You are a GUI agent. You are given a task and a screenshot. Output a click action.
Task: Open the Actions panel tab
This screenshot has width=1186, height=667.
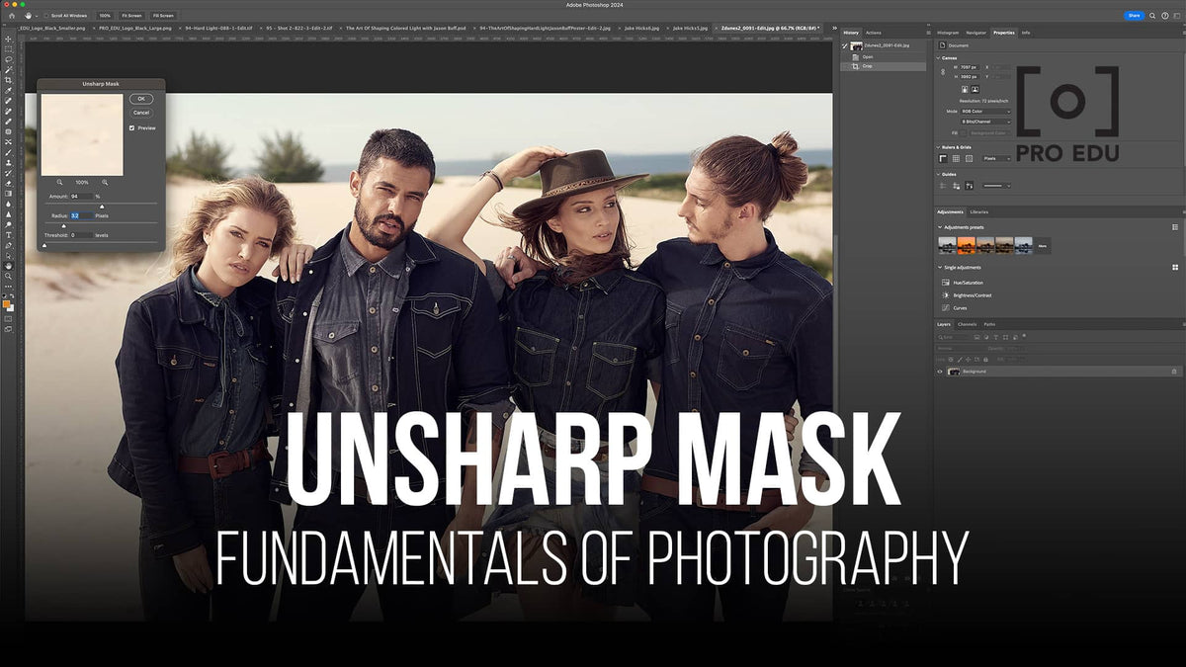pos(874,33)
